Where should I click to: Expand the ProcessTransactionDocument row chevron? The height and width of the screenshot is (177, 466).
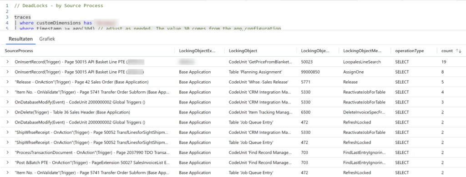point(8,152)
